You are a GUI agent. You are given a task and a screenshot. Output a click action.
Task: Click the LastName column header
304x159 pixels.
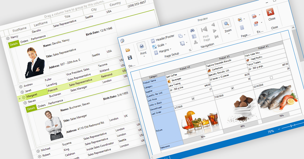41,23
